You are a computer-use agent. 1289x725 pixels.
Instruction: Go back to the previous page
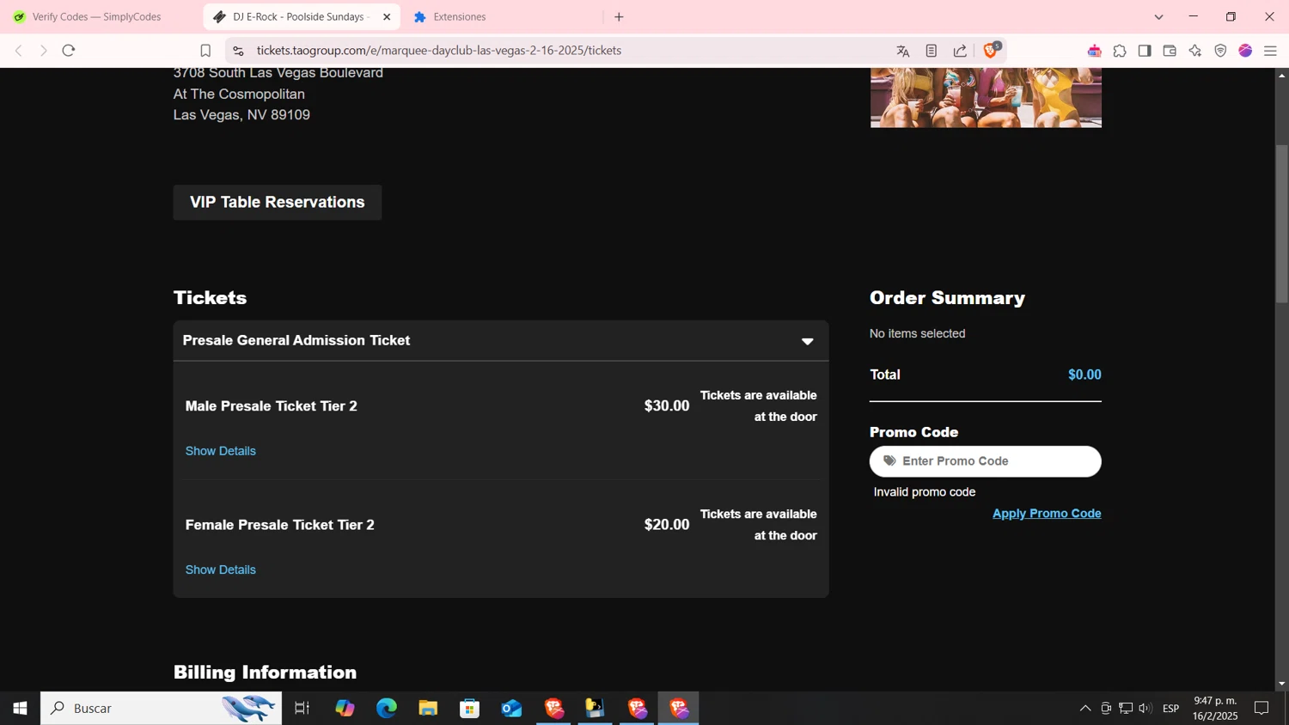pyautogui.click(x=19, y=51)
